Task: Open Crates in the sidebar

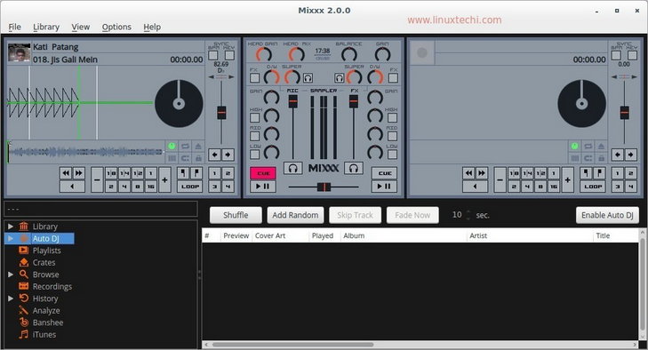Action: [44, 262]
